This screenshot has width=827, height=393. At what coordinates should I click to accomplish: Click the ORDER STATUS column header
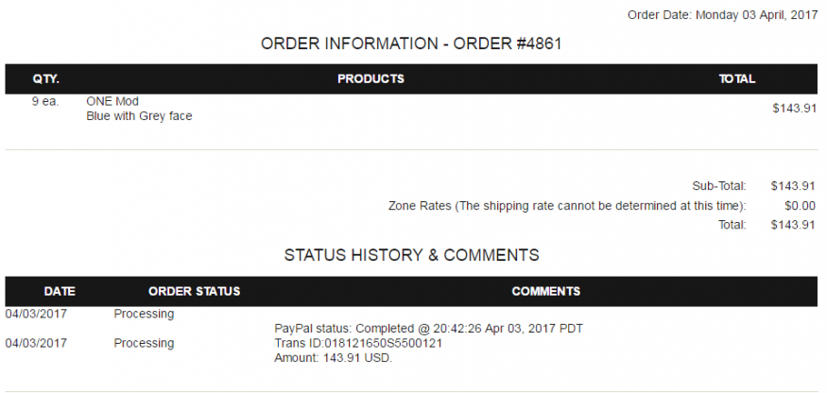tap(194, 291)
